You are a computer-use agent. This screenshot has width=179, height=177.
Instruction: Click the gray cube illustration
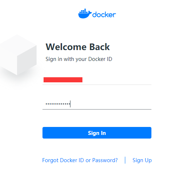pyautogui.click(x=18, y=55)
